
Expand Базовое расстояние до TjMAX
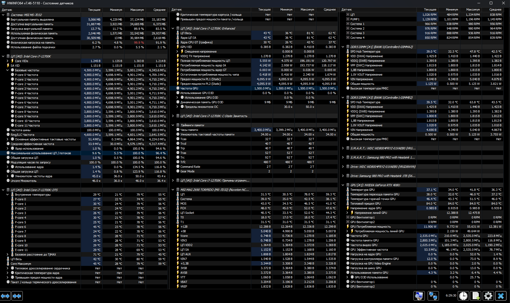pos(8,254)
